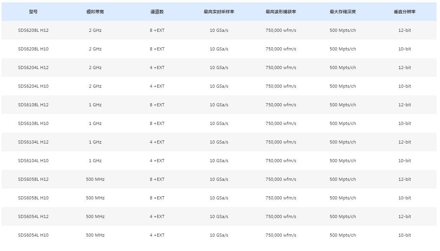Select model SDS6054L H12

coord(33,216)
